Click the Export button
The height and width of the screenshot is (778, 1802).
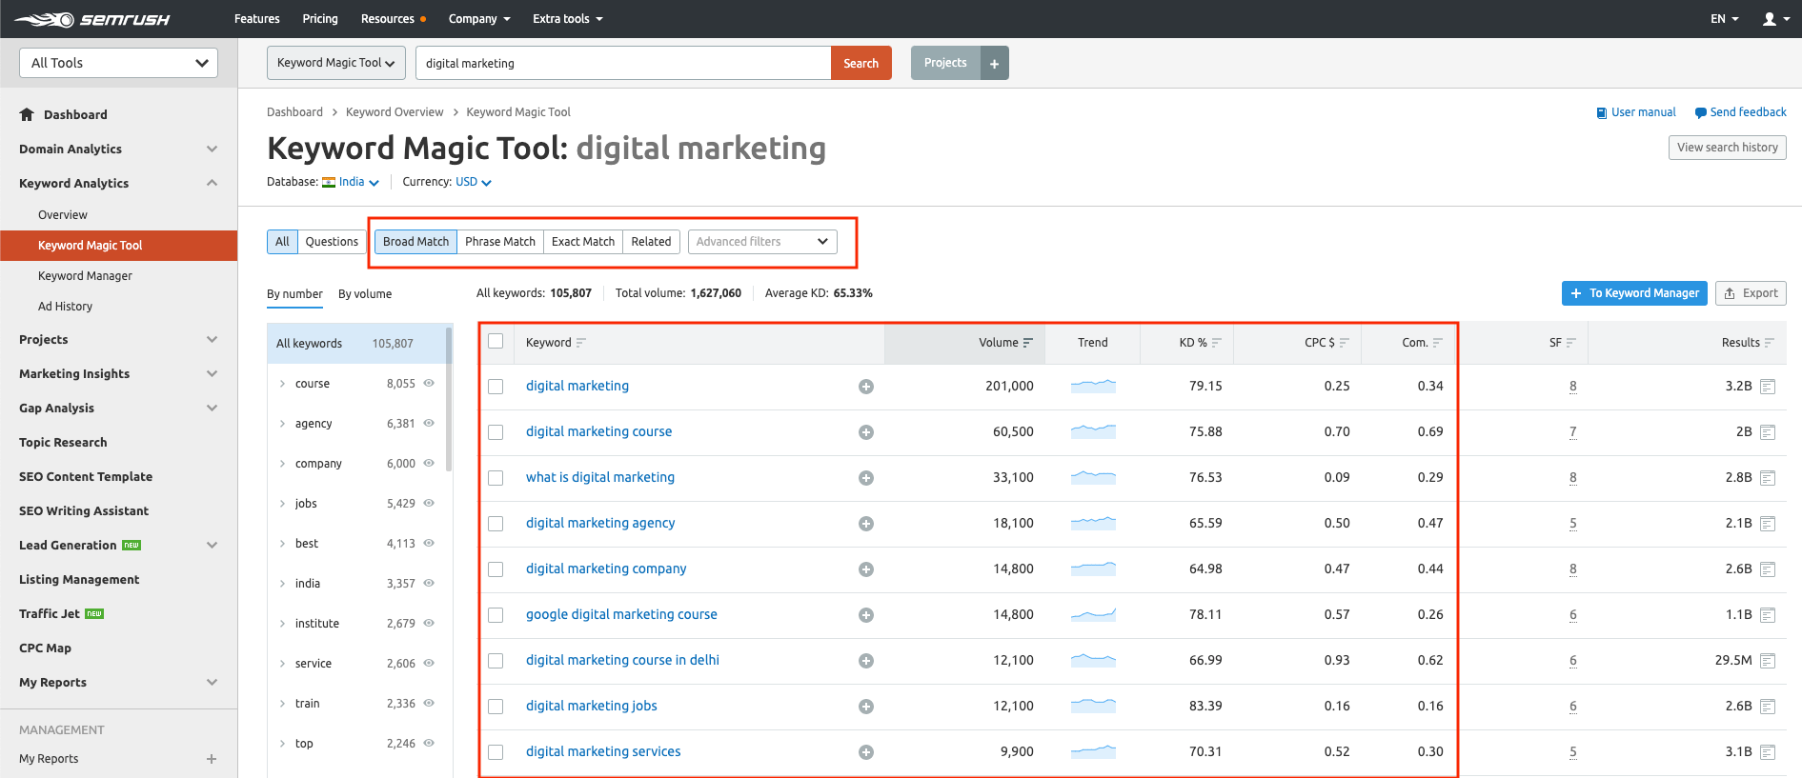1751,293
